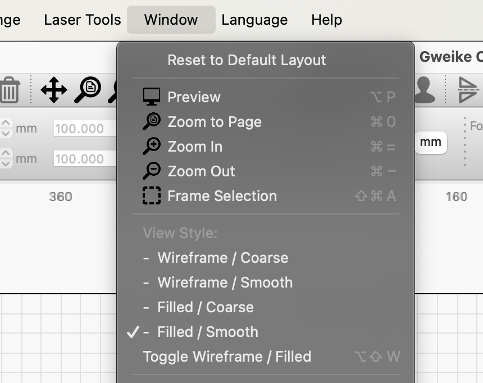Screen dimensions: 483x383
Task: Click the Zoom In magnifier icon in the menu
Action: tap(151, 146)
